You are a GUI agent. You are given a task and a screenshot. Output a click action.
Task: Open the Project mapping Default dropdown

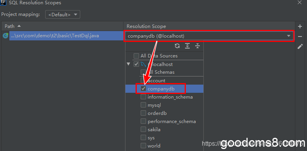tap(63, 14)
